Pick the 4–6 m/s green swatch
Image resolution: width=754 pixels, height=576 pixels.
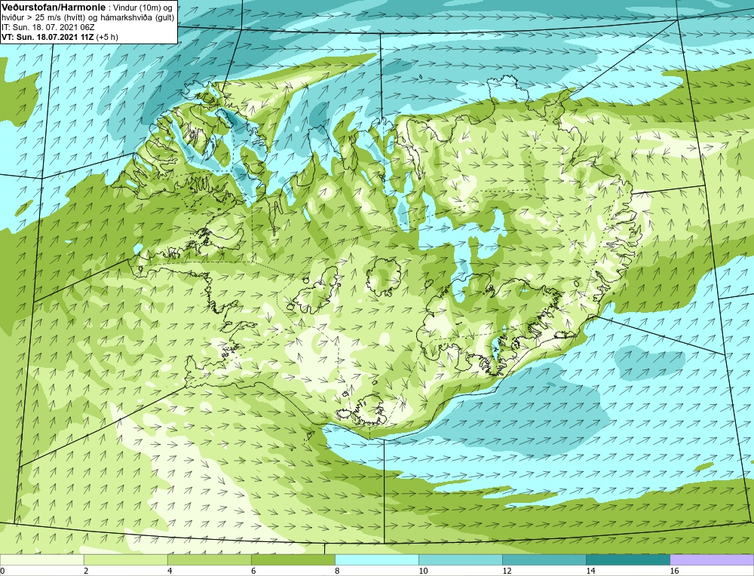[209, 559]
